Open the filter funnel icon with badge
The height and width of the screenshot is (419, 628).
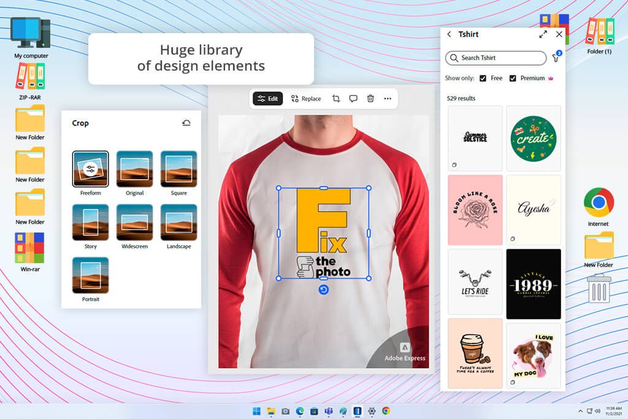click(x=556, y=57)
